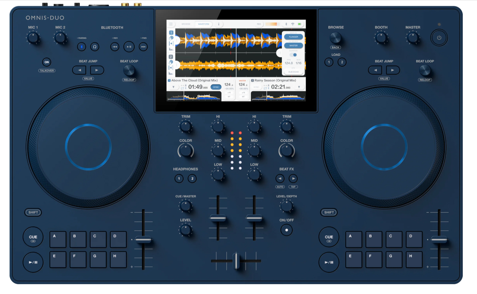Expand the deck 1 waveform side handle

pos(177,41)
